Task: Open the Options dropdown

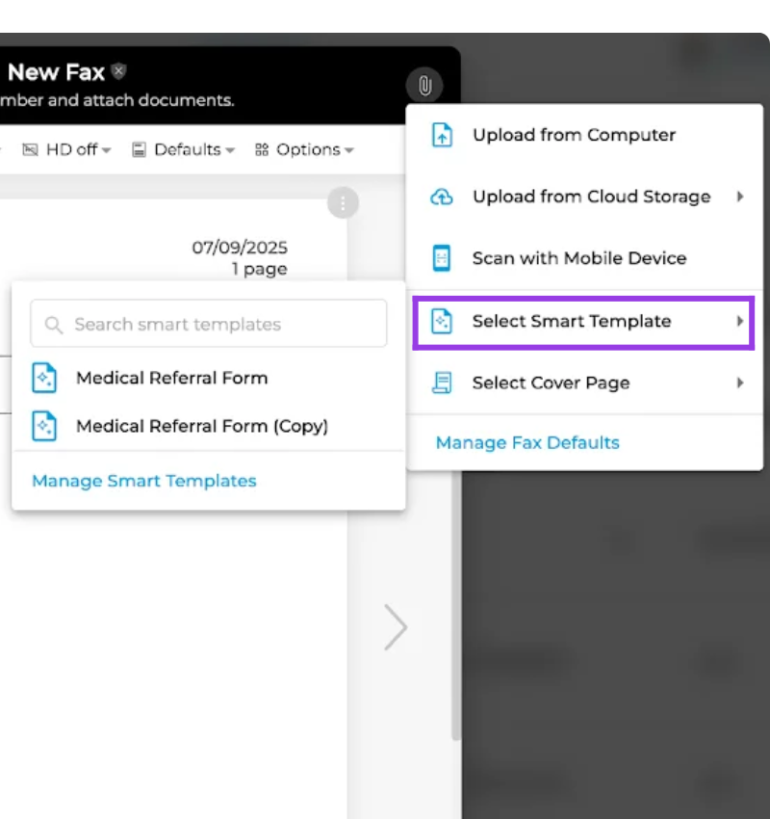Action: coord(305,150)
